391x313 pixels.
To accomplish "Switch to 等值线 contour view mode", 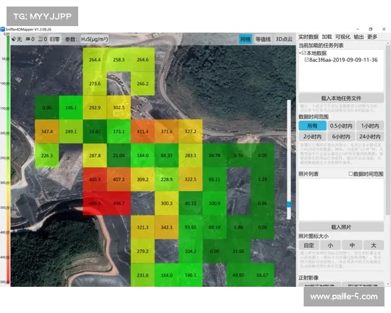I will [x=263, y=39].
